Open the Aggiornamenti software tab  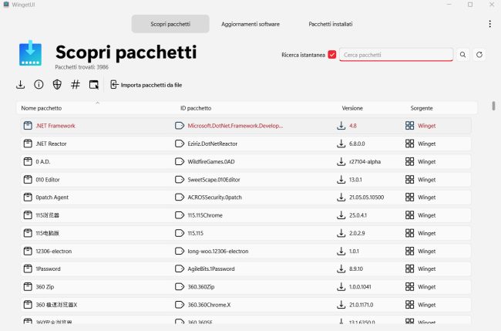pos(250,24)
